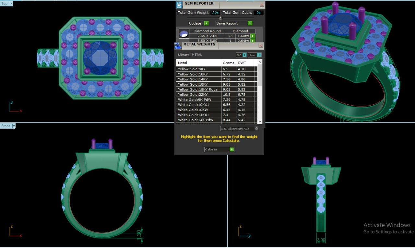415x248 pixels.
Task: Enable Use Object Materials option
Action: coord(256,129)
